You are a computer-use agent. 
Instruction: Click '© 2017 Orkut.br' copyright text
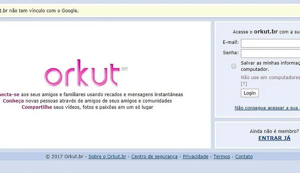(x=64, y=157)
